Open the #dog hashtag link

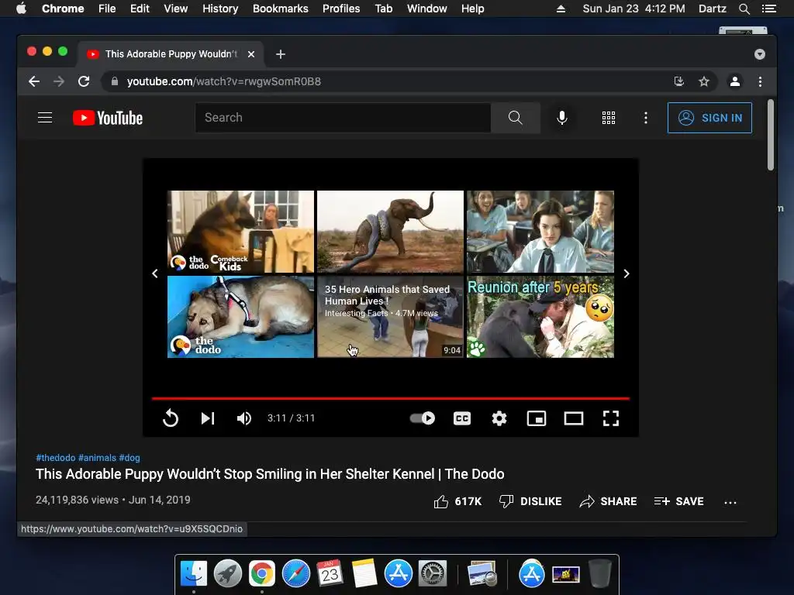129,458
